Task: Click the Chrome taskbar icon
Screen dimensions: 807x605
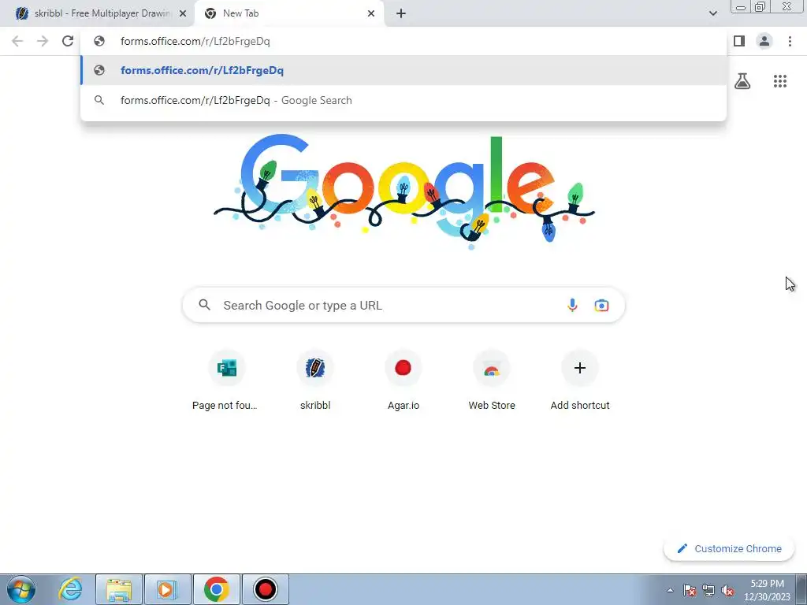Action: 216,589
